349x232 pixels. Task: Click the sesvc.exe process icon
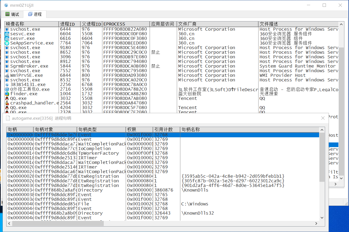[x=7, y=34]
